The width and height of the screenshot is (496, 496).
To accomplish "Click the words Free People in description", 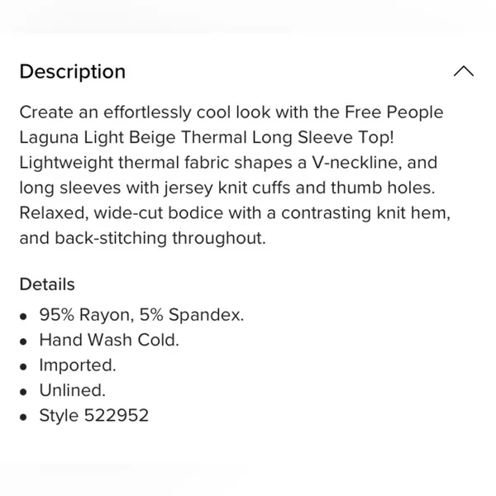I will 393,112.
